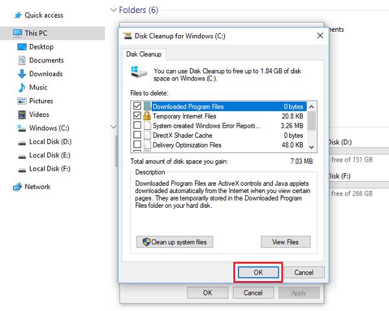Click the Windows (C:) drive icon
This screenshot has width=389, height=311.
(23, 129)
